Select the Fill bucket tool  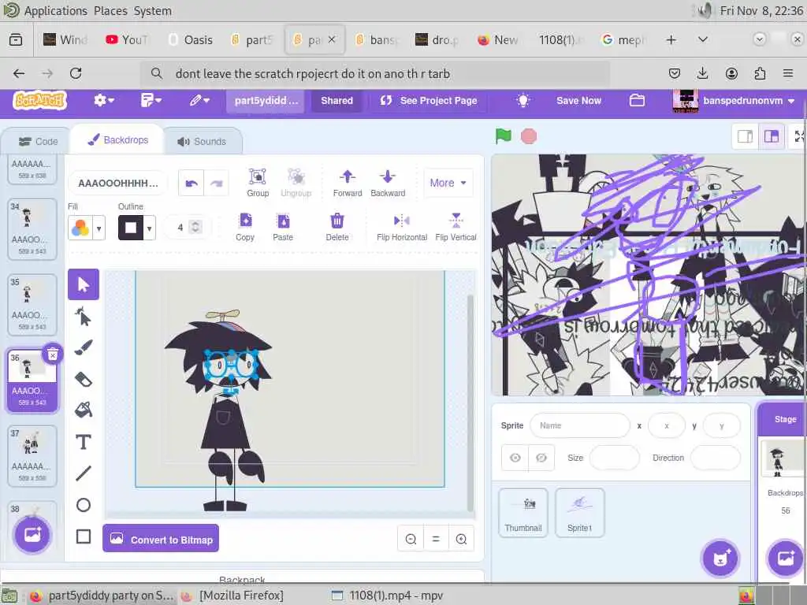(x=84, y=410)
